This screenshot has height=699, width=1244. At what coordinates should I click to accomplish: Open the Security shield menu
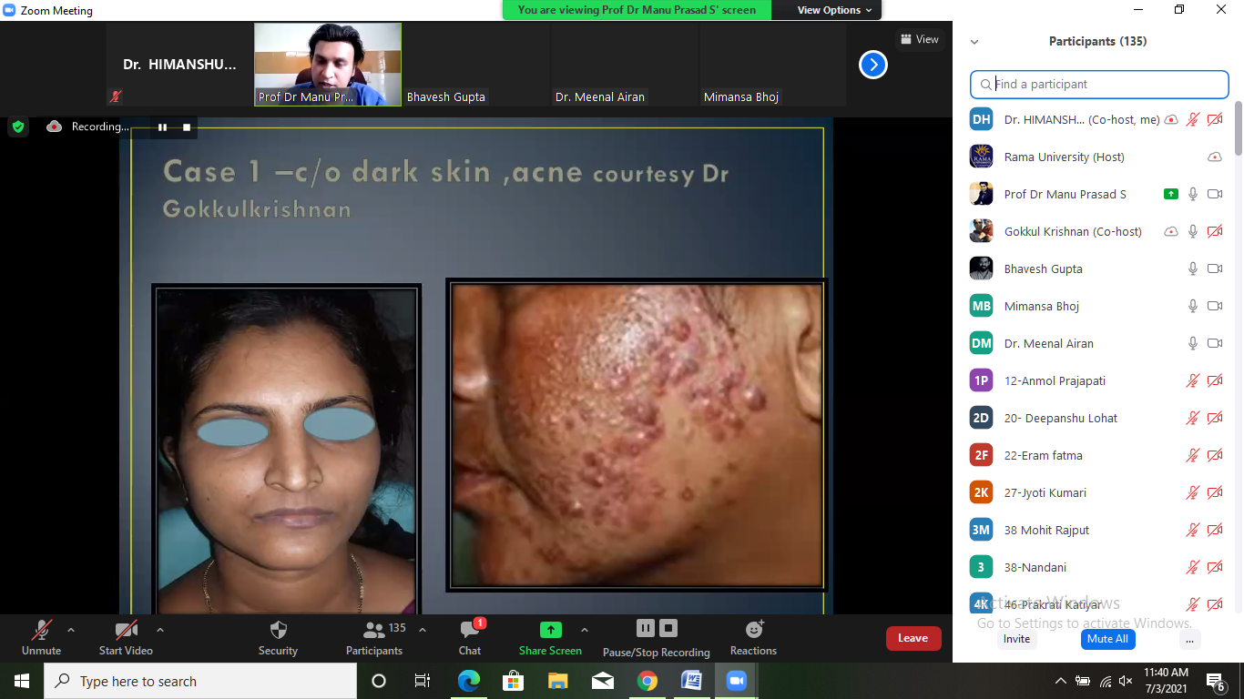[x=278, y=637]
